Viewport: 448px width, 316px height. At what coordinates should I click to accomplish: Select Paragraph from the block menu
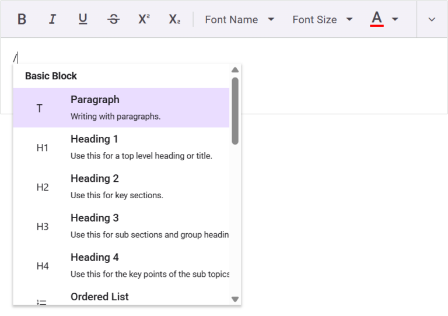click(x=121, y=107)
